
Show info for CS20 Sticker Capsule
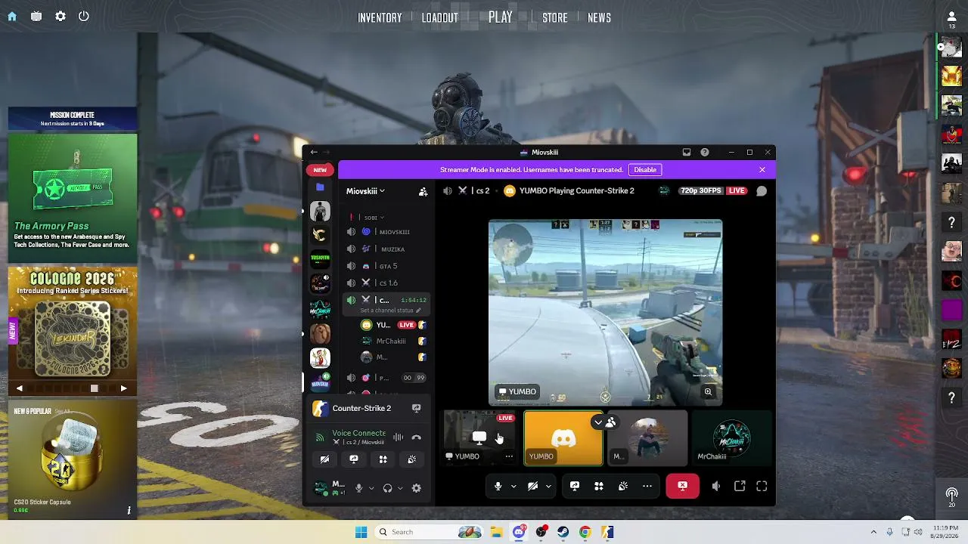(129, 511)
